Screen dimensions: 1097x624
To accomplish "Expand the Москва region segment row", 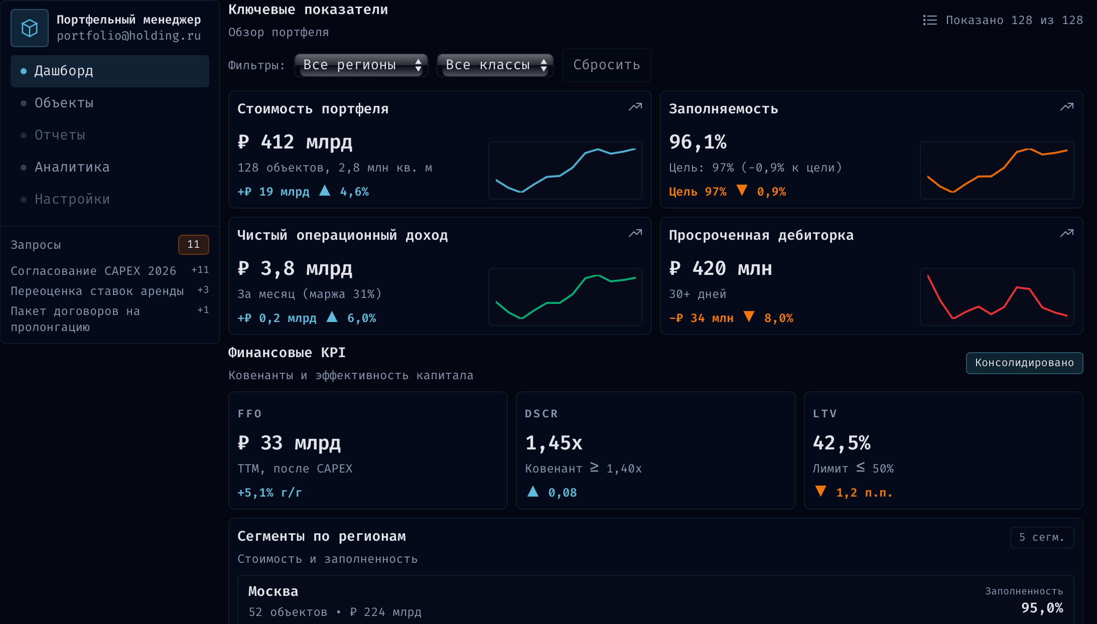I will 655,600.
